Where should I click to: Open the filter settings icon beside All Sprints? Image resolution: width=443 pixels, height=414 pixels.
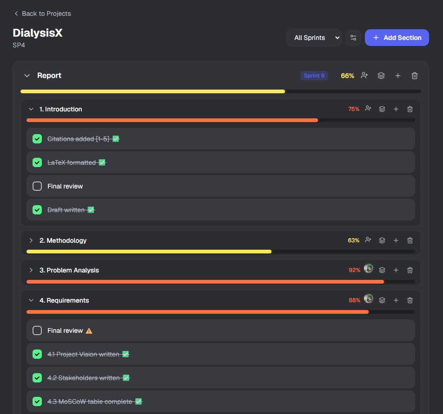pyautogui.click(x=353, y=38)
